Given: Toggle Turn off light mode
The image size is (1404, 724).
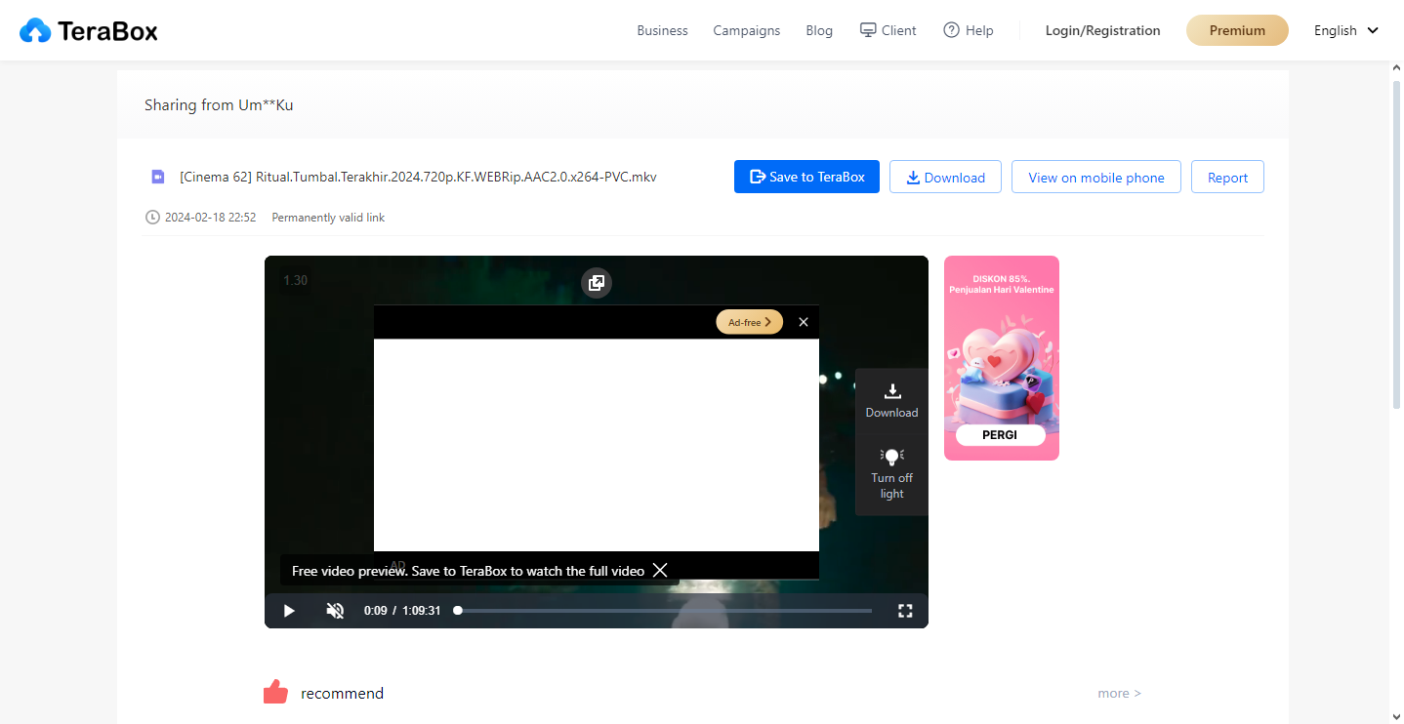Looking at the screenshot, I should (891, 473).
